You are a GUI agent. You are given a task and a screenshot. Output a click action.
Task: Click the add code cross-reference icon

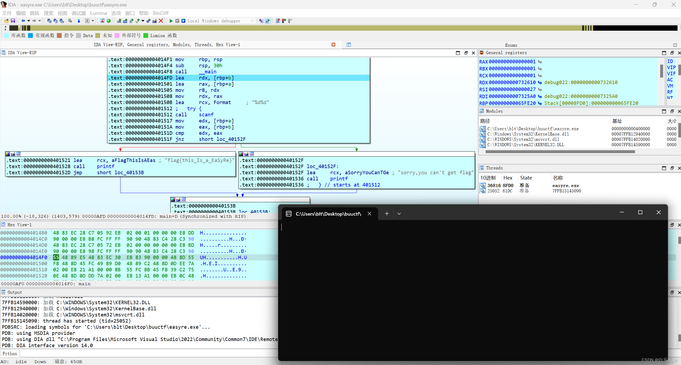(x=119, y=21)
